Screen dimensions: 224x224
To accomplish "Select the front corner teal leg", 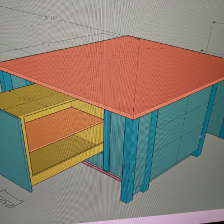I will tap(129, 158).
